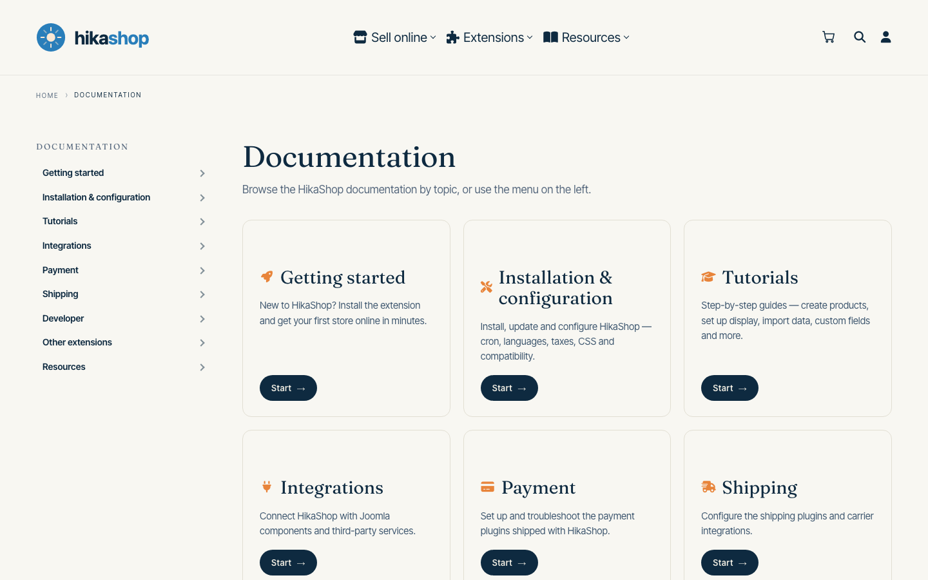Open the Resources dropdown in top navigation
928x580 pixels.
coord(586,37)
